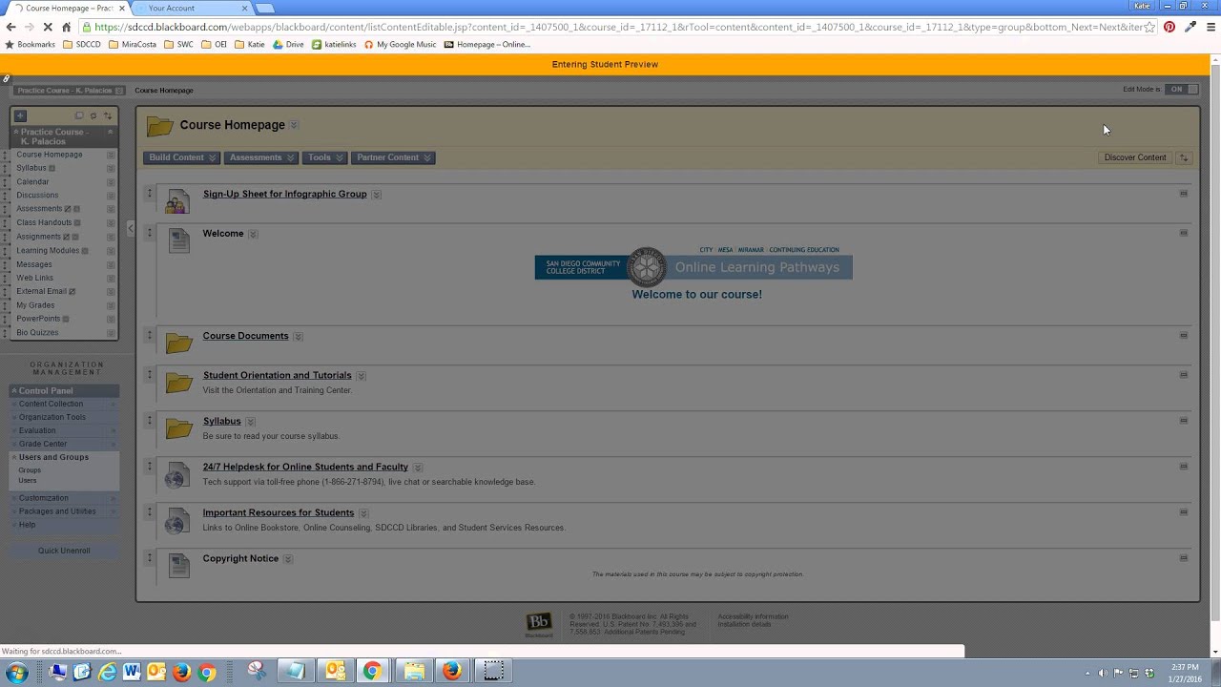Refresh the course menu using the refresh icon
This screenshot has height=687, width=1221.
(x=93, y=114)
